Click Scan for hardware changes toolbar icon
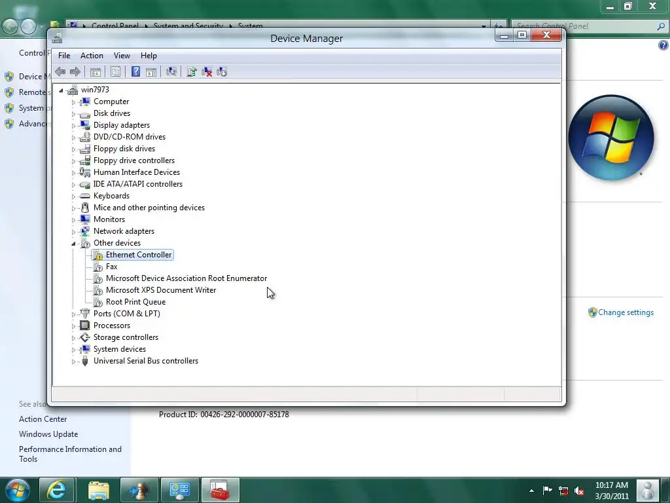The width and height of the screenshot is (670, 503). (x=171, y=72)
